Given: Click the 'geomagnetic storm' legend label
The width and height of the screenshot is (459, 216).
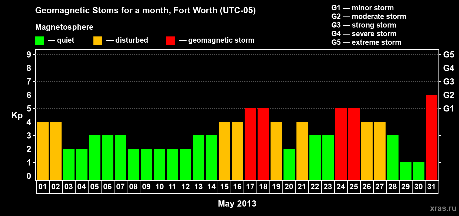Looking at the screenshot, I should 221,40.
